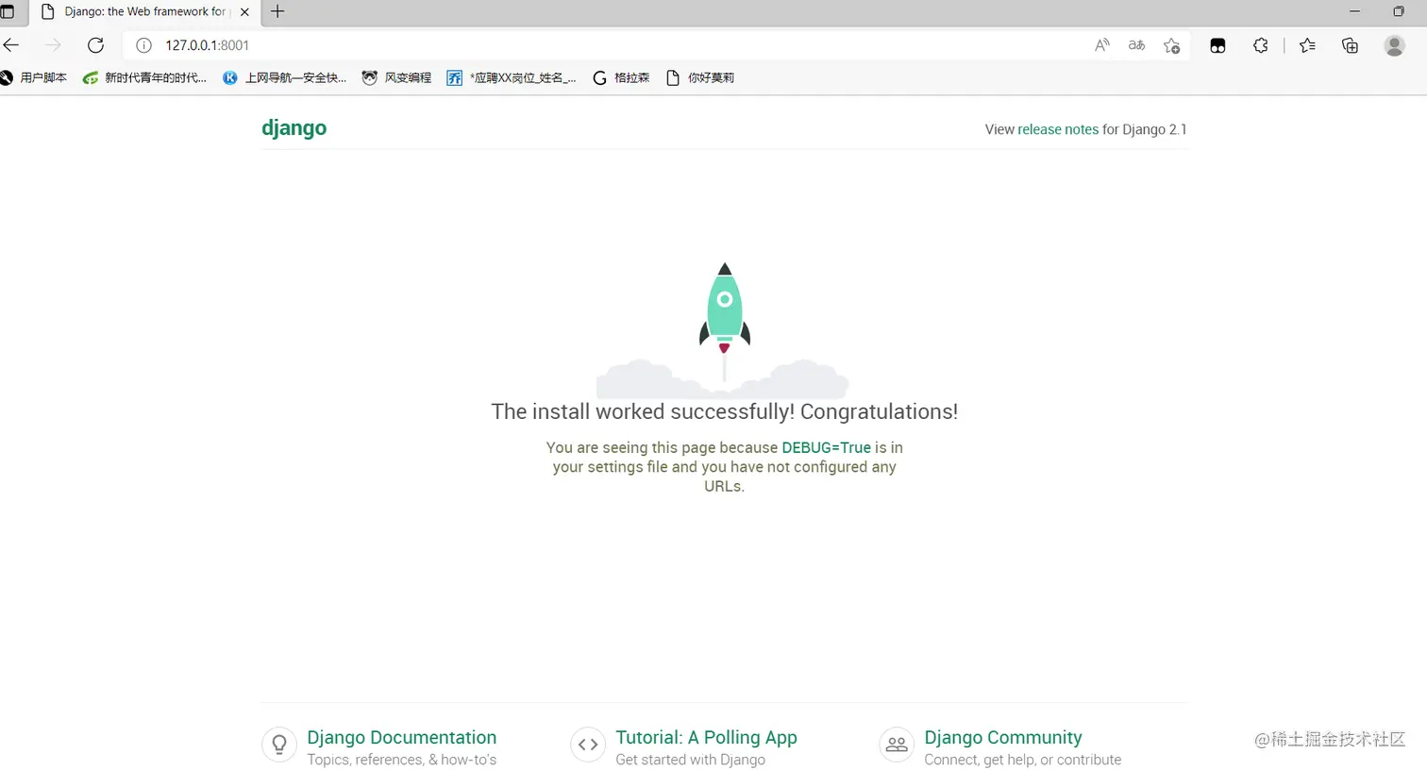Viewport: 1427px width, 770px height.
Task: Open the user profile avatar
Action: coord(1394,45)
